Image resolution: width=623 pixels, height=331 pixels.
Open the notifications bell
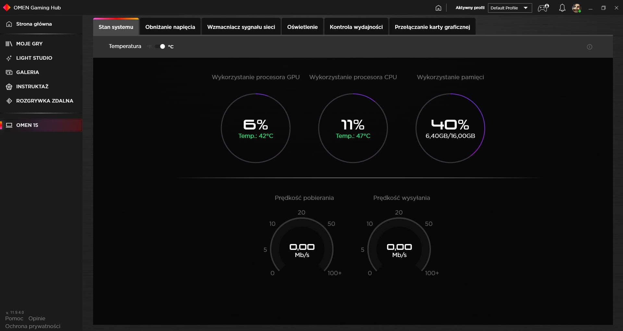[x=562, y=8]
